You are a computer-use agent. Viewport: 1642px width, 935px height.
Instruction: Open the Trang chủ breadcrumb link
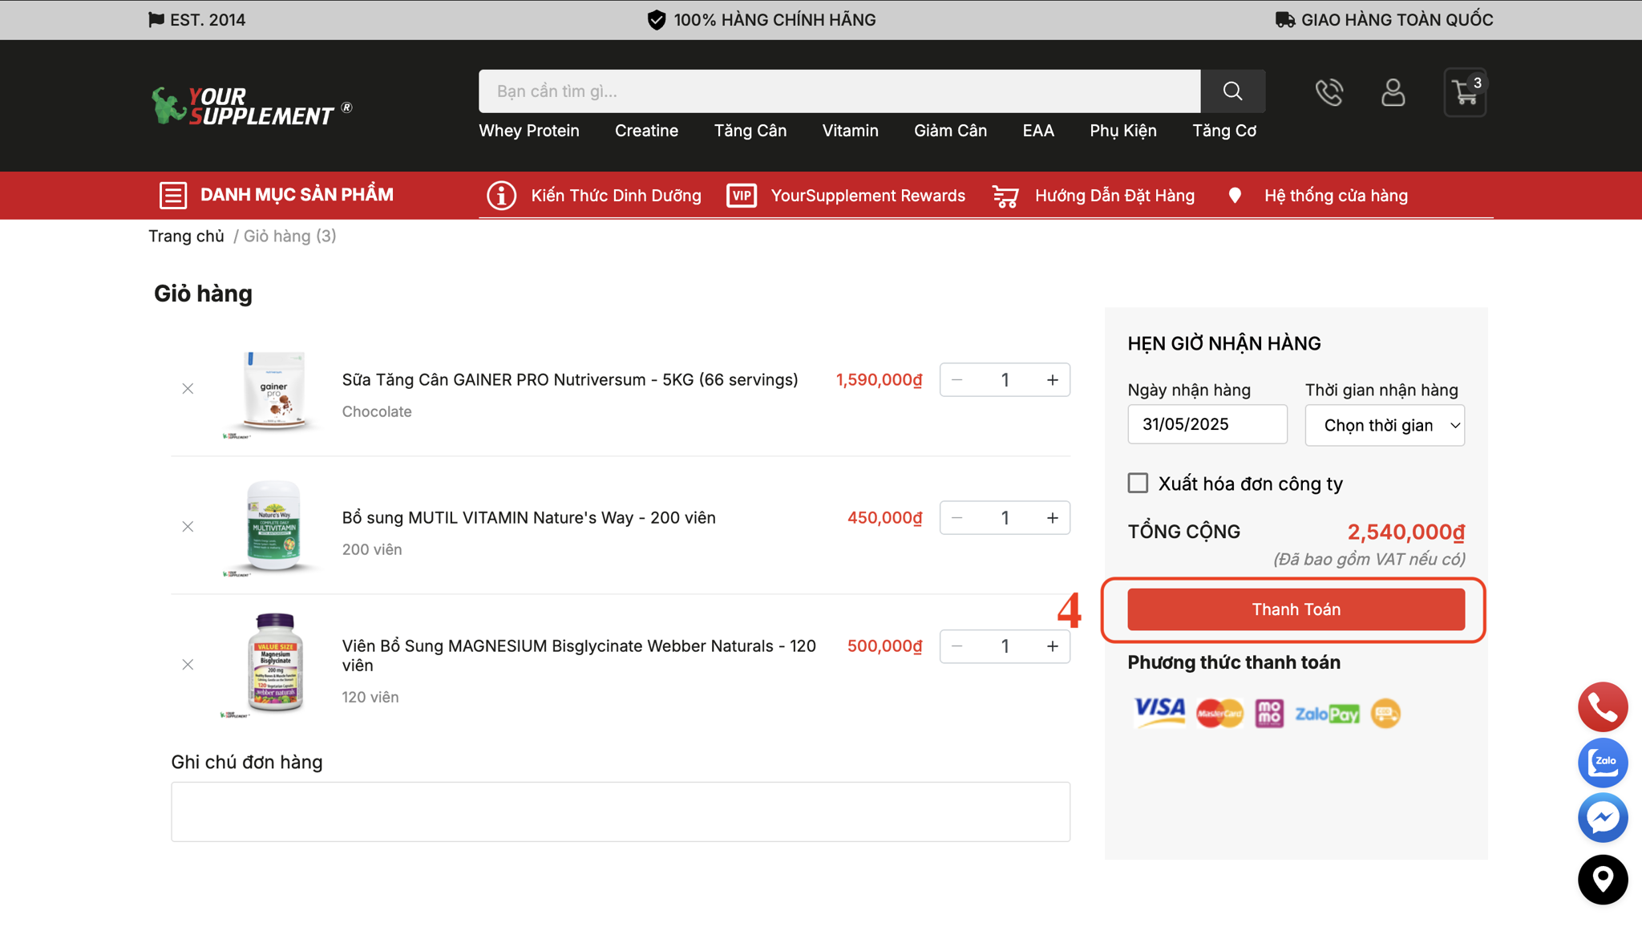(x=186, y=236)
